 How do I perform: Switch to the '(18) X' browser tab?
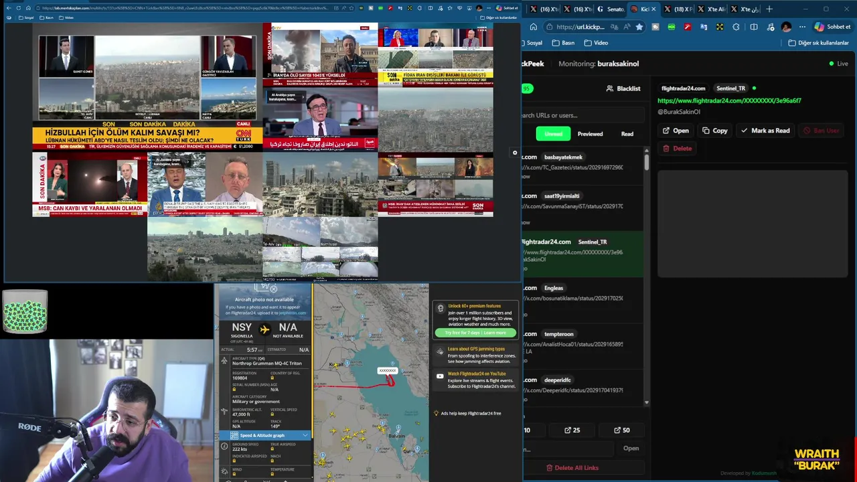(x=679, y=9)
